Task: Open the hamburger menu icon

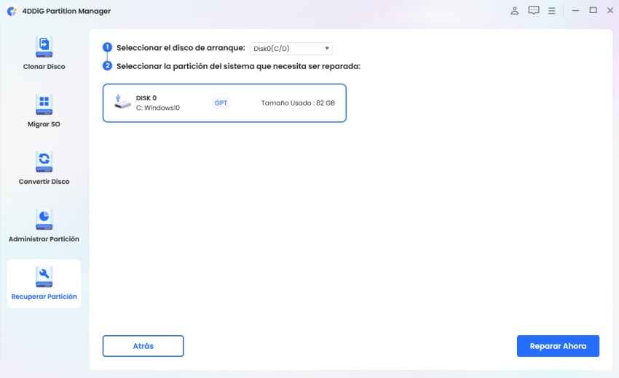Action: 551,11
